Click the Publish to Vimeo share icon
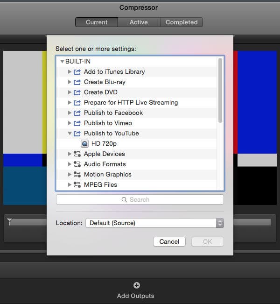The width and height of the screenshot is (280, 304). tap(77, 123)
